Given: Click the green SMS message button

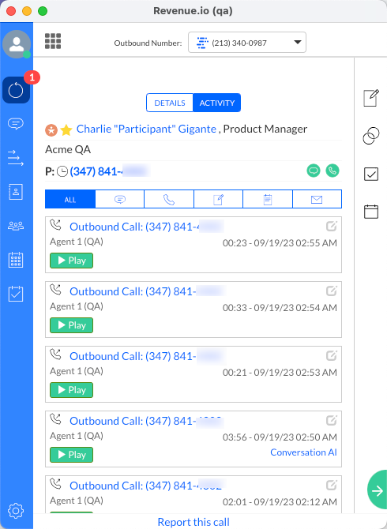Looking at the screenshot, I should [314, 171].
